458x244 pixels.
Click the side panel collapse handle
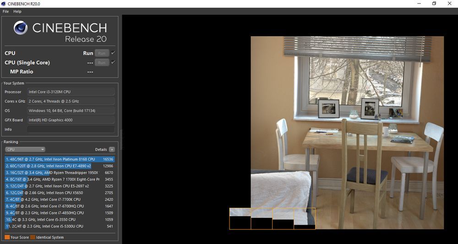(x=120, y=140)
